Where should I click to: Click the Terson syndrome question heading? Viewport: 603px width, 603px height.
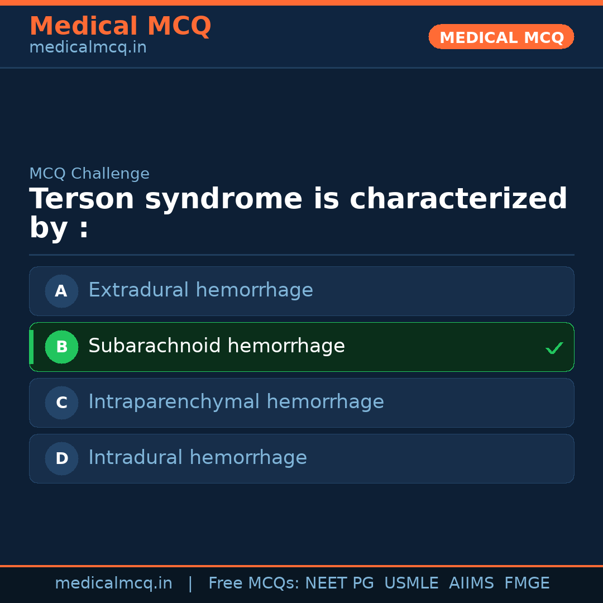pyautogui.click(x=298, y=213)
